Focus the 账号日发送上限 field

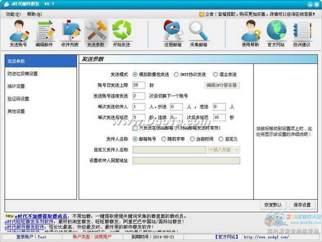pyautogui.click(x=139, y=85)
